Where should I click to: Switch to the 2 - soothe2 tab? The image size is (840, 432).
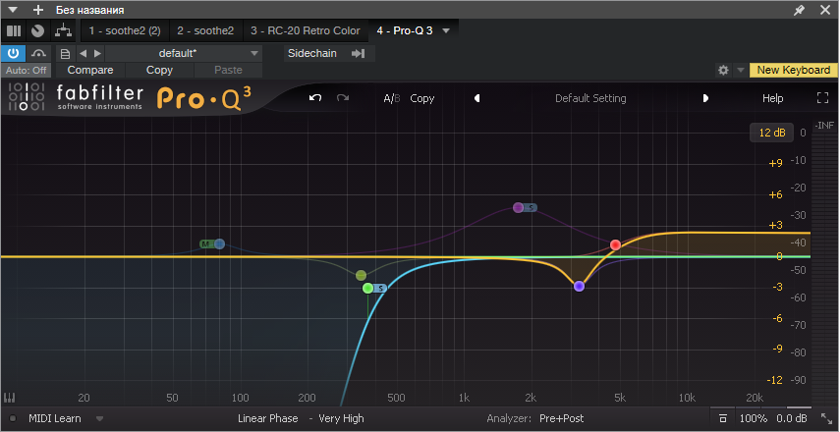(x=205, y=30)
